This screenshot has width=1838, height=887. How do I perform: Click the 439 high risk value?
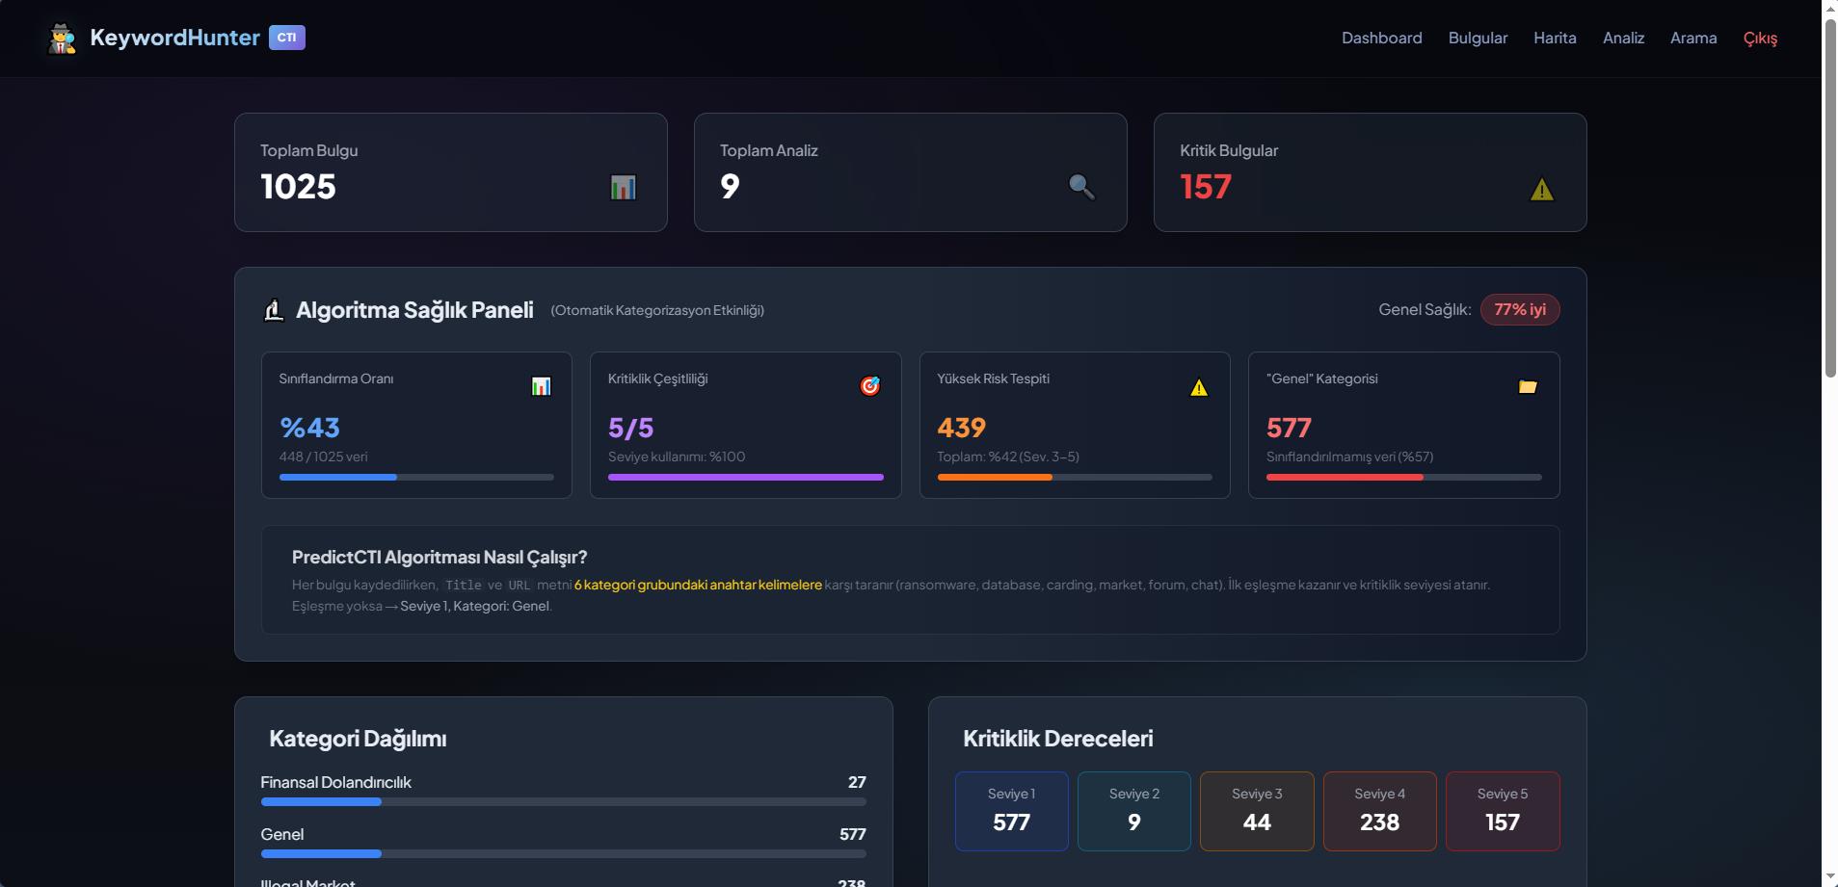coord(961,428)
